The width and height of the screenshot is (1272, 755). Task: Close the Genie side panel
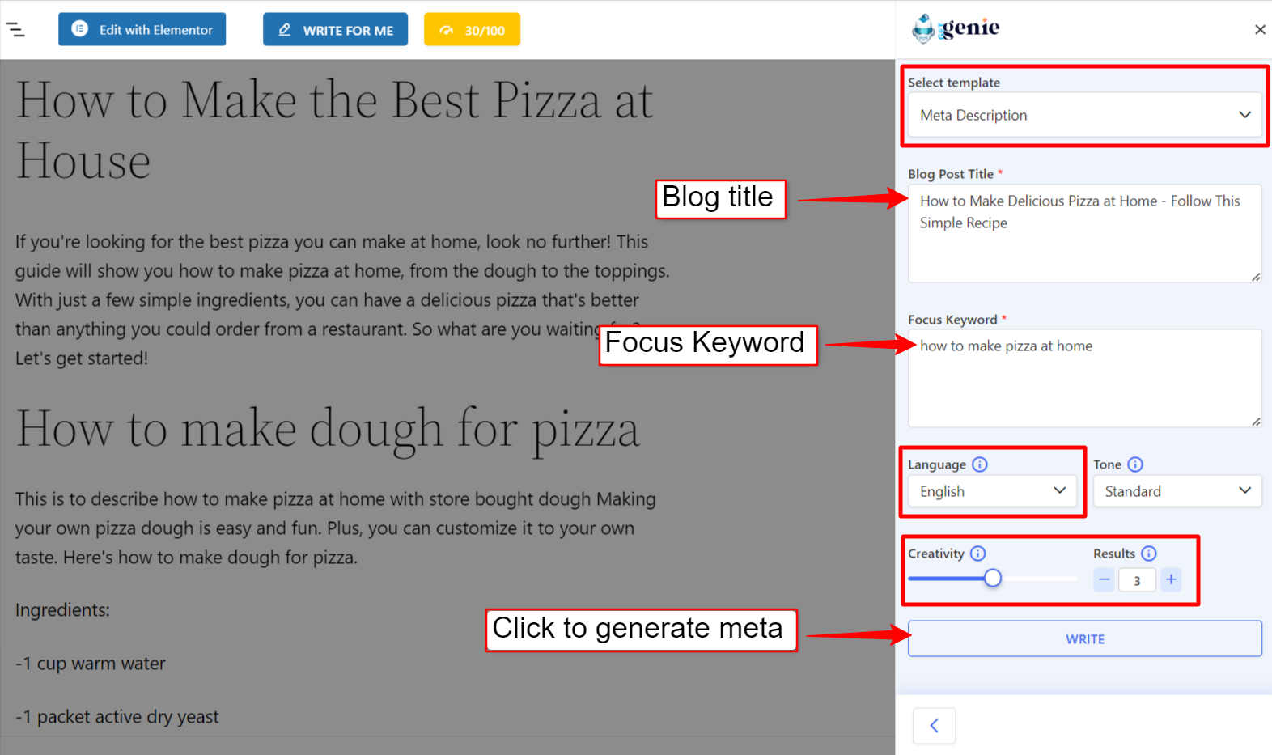pos(1260,30)
